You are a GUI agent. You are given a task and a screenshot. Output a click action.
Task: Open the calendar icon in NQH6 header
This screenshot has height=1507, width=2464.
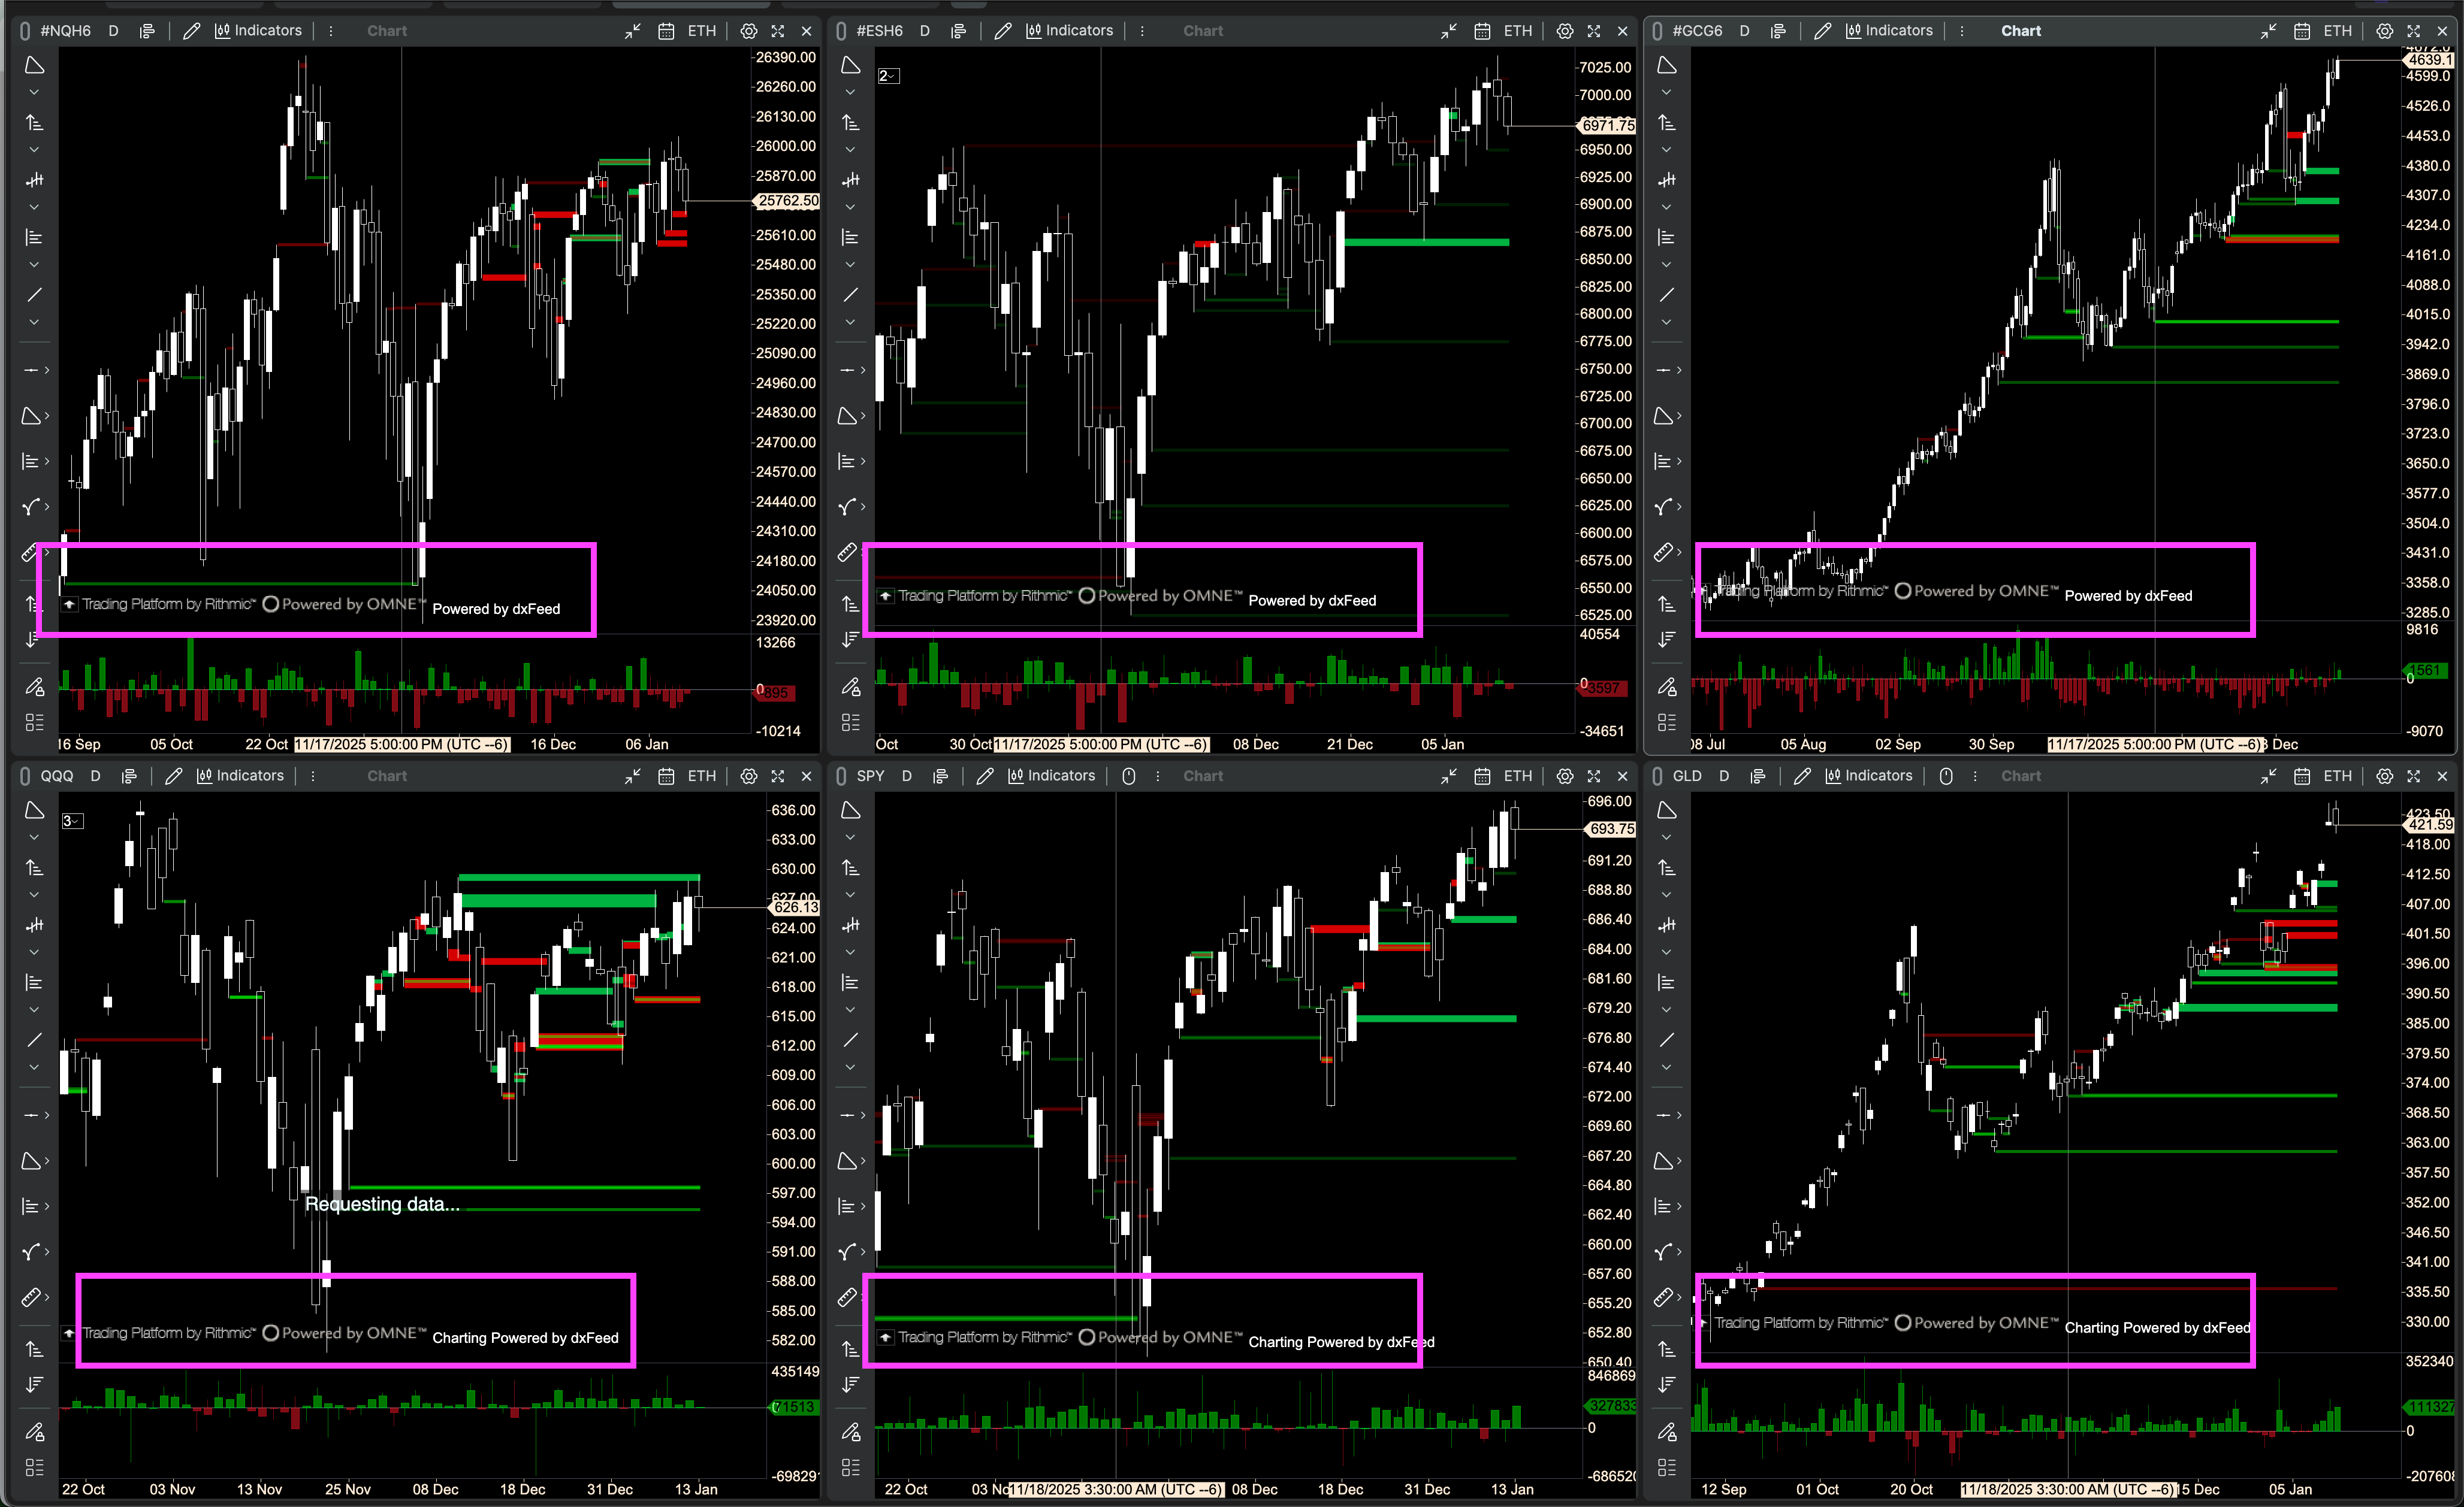666,31
